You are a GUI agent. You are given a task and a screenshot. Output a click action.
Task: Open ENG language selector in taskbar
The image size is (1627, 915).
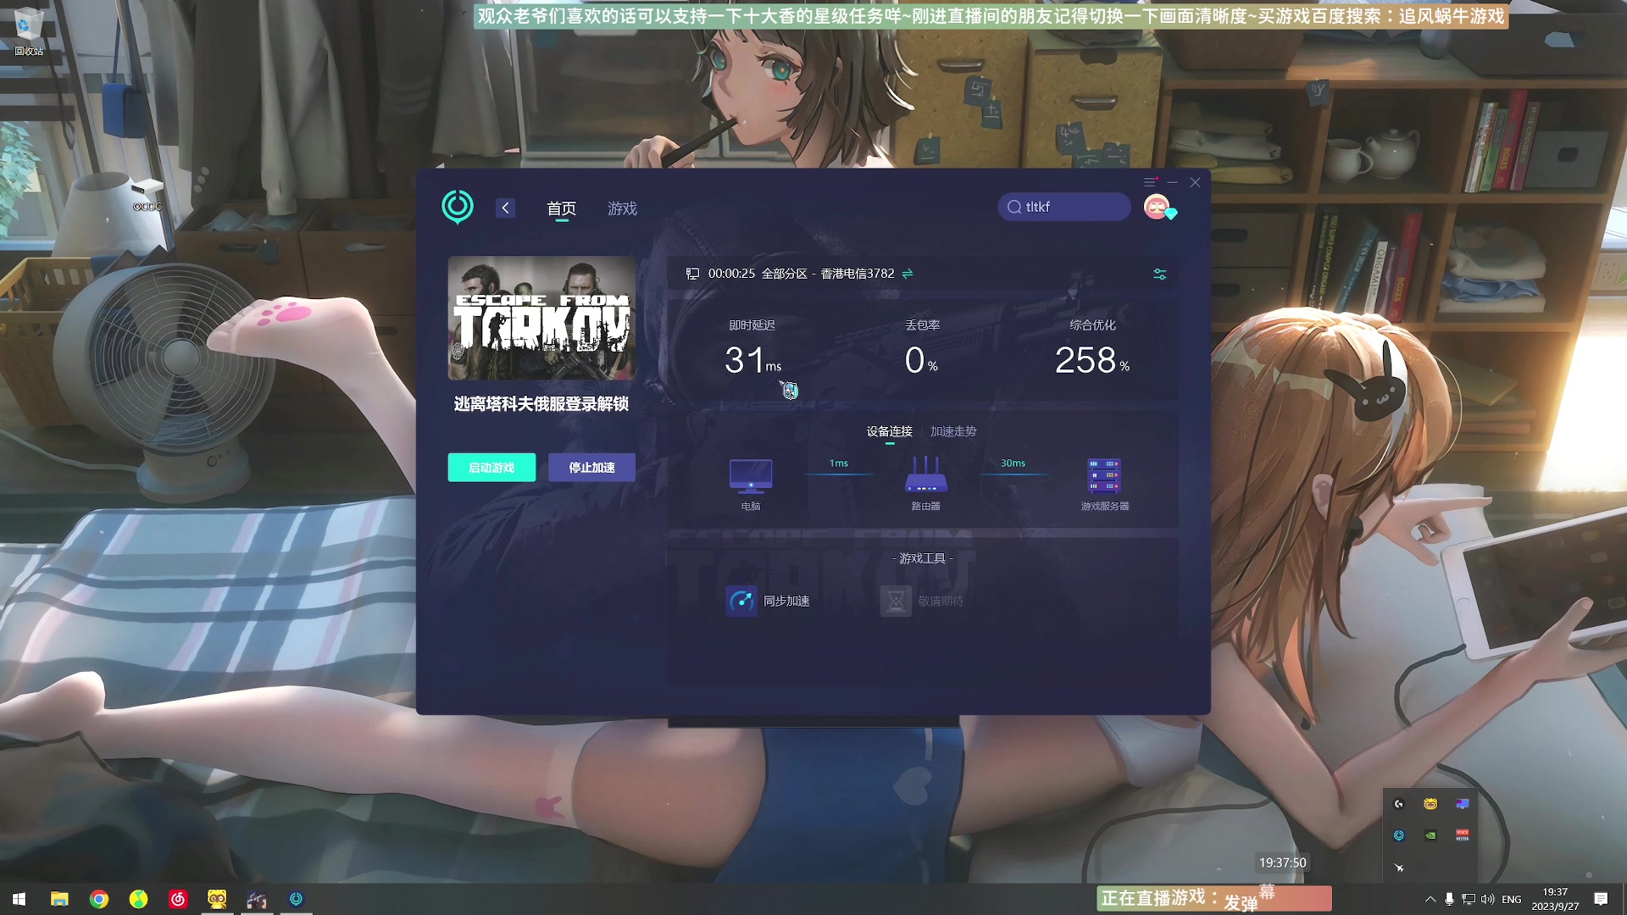pyautogui.click(x=1512, y=899)
